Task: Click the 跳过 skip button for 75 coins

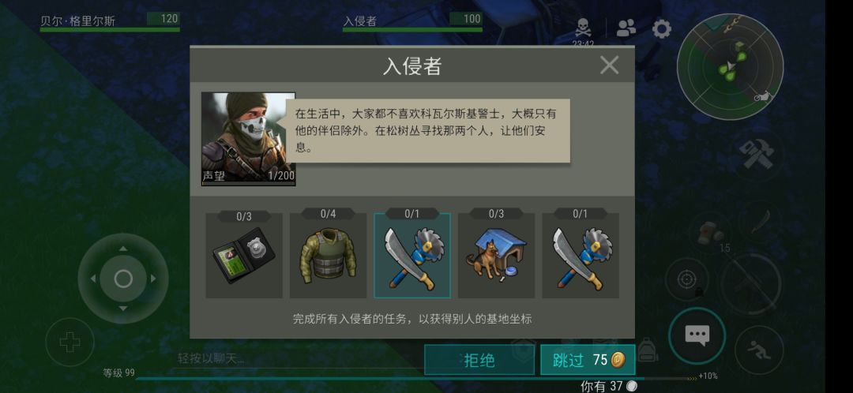Action: pyautogui.click(x=588, y=360)
